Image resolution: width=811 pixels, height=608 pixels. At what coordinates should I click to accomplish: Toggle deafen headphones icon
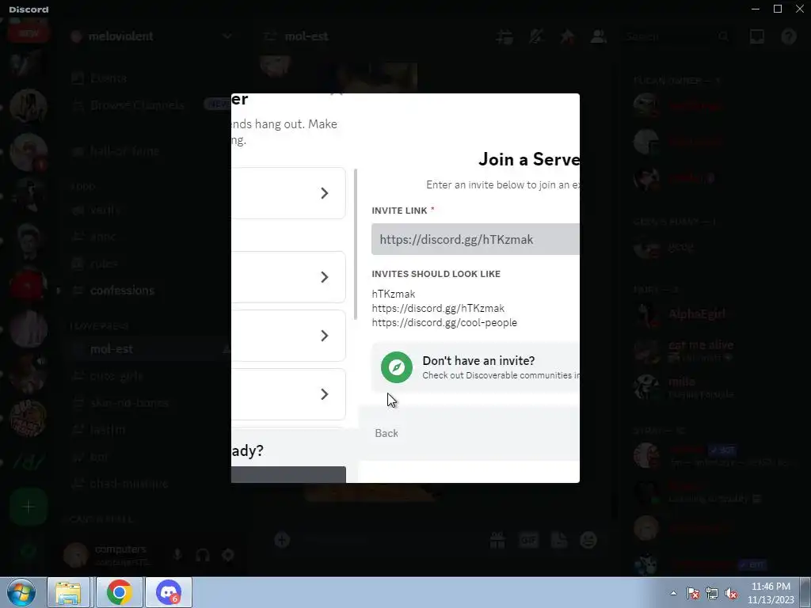pyautogui.click(x=203, y=555)
